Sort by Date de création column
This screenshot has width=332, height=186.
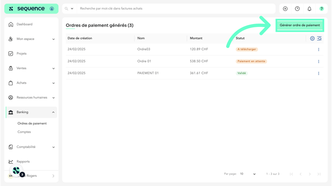click(x=80, y=38)
